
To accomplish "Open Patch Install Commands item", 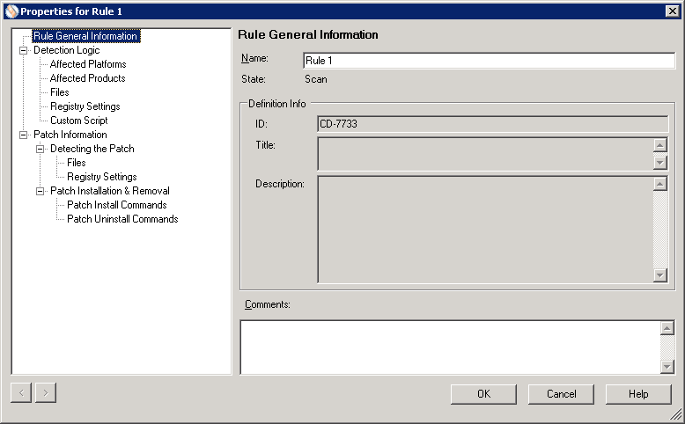I will pyautogui.click(x=116, y=205).
